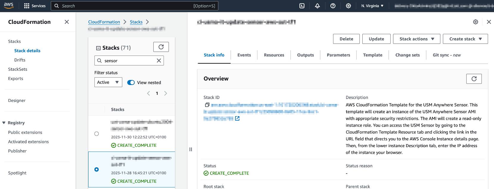
Task: Go to the previous stacks page
Action: (x=148, y=93)
